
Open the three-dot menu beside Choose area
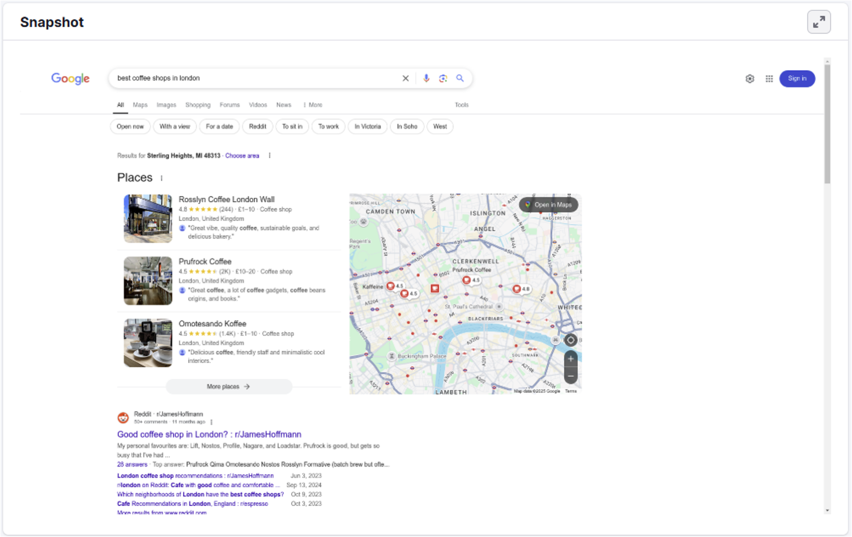pyautogui.click(x=270, y=155)
